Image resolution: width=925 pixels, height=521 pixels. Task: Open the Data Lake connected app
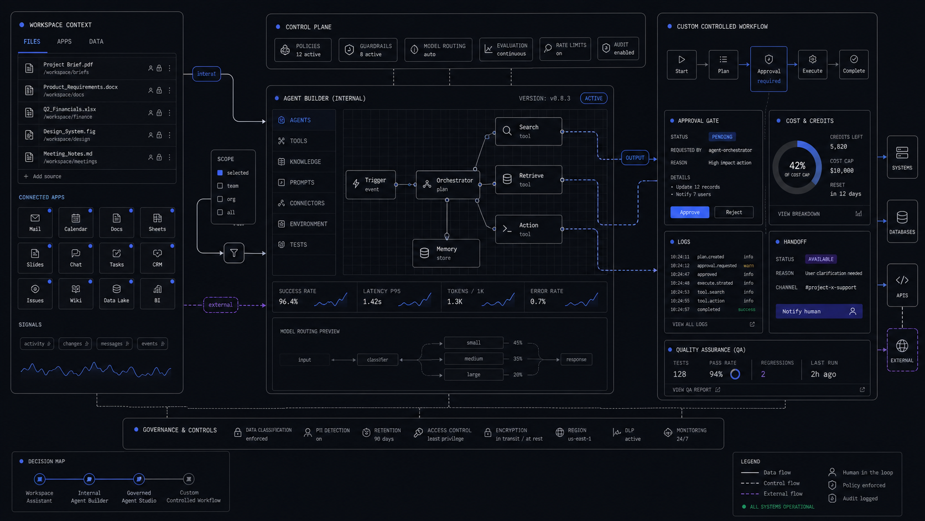click(116, 294)
